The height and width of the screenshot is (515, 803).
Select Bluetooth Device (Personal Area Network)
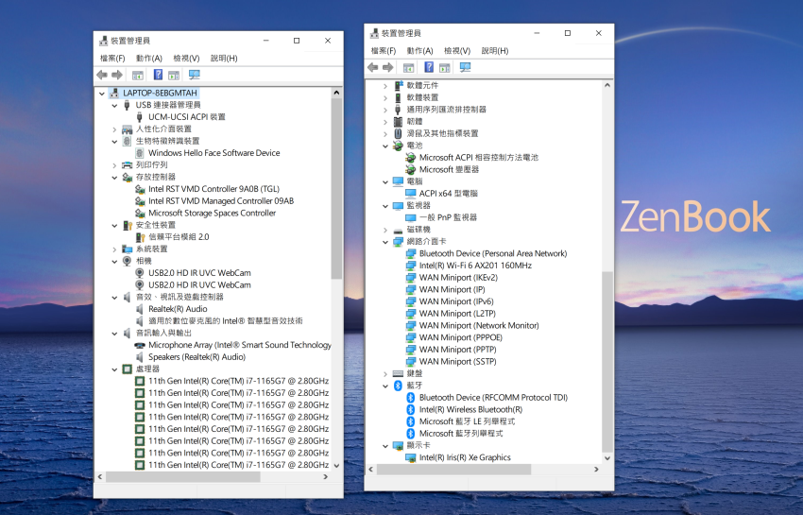tap(493, 253)
